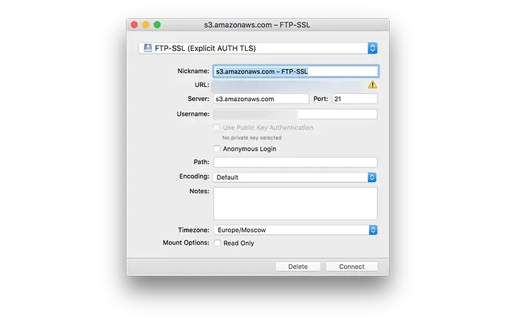516x322 pixels.
Task: Click the Username input field
Action: [295, 114]
